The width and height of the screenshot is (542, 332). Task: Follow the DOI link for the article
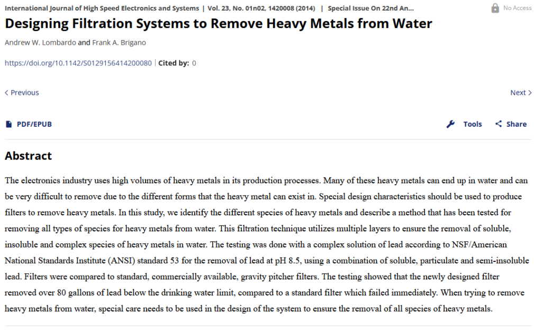tap(77, 63)
